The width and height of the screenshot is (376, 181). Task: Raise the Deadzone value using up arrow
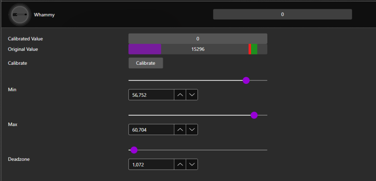180,164
